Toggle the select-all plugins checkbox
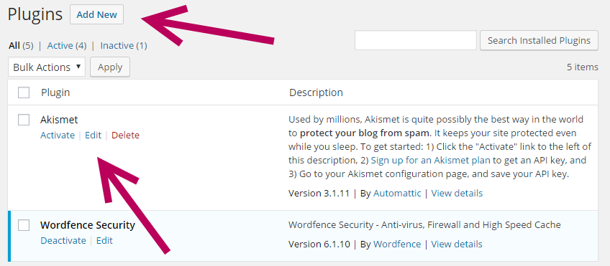 (x=24, y=92)
